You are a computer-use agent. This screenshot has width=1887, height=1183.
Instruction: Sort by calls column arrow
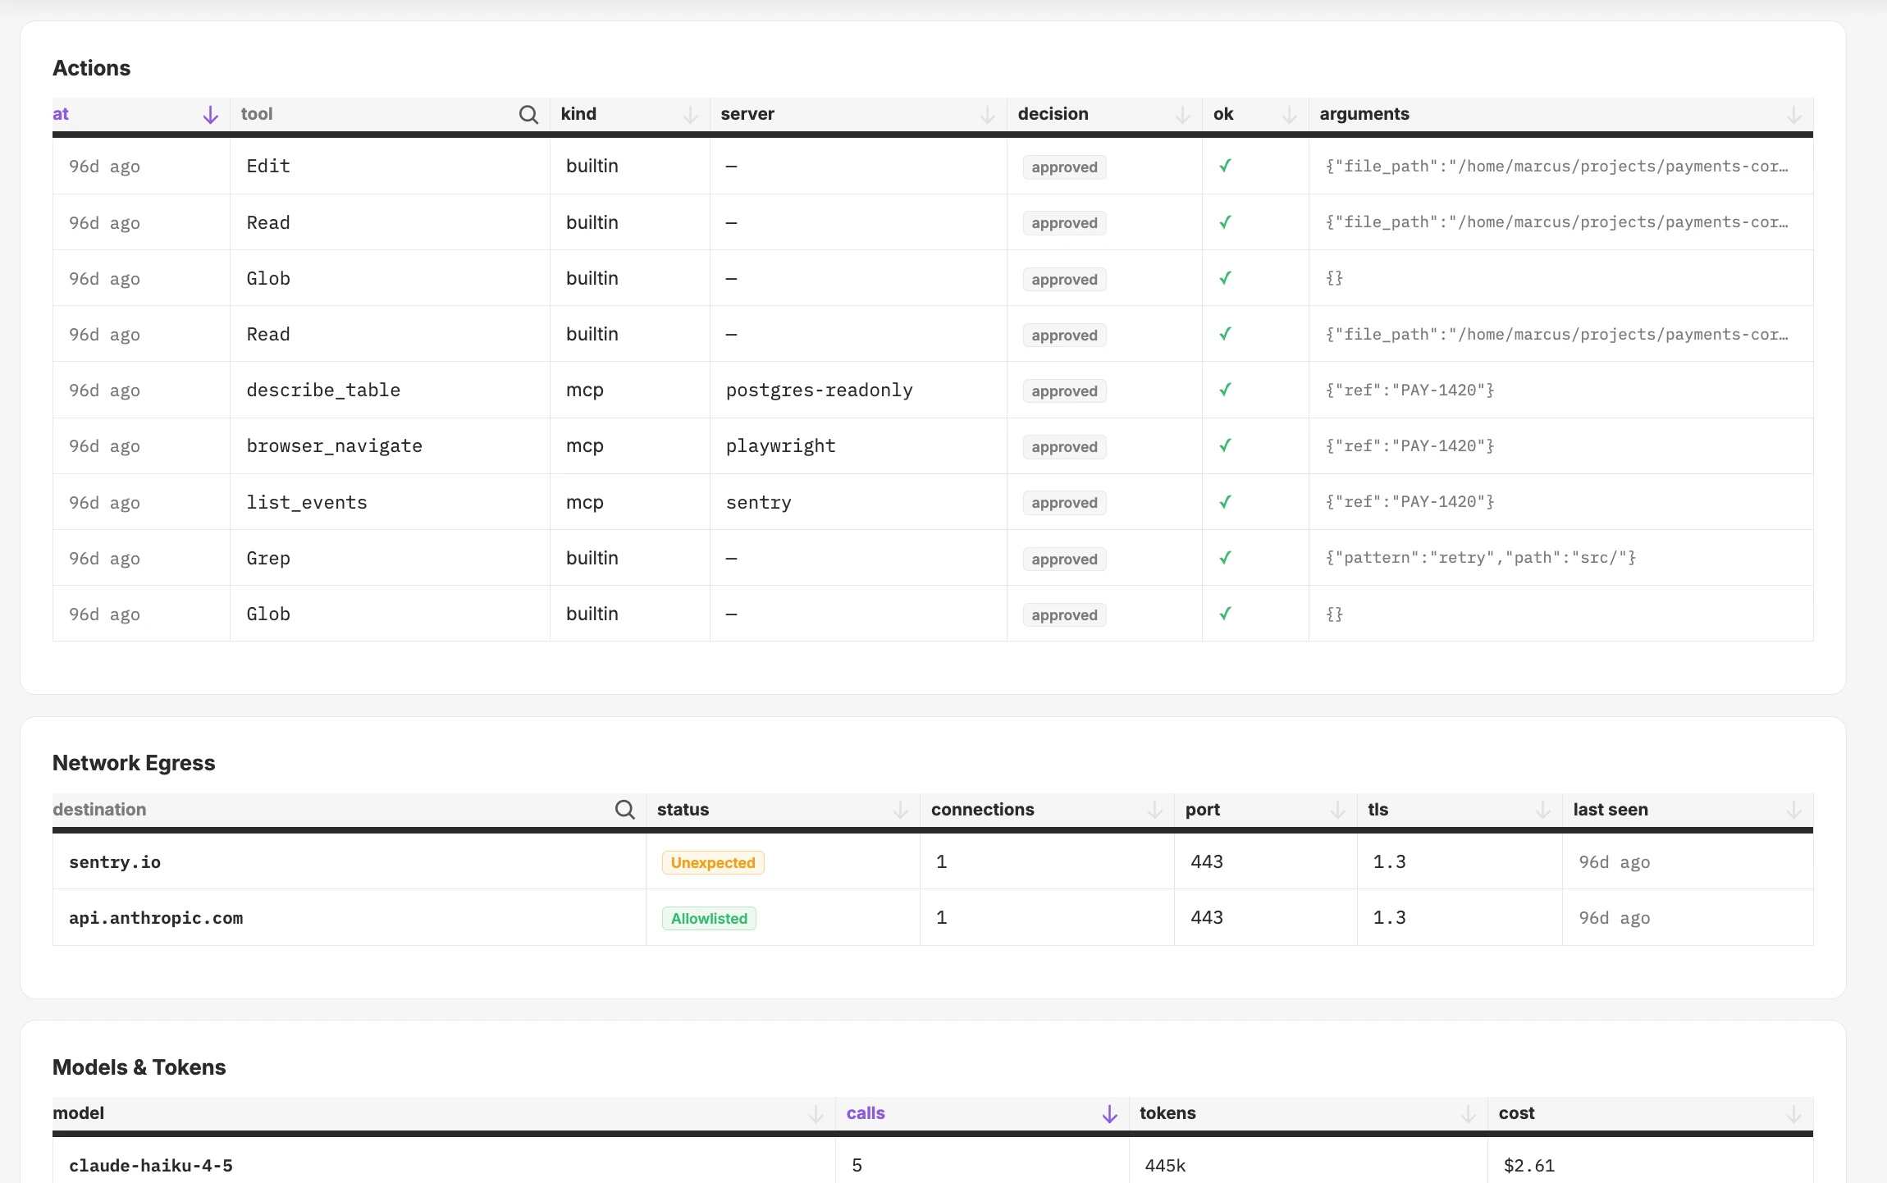1110,1114
